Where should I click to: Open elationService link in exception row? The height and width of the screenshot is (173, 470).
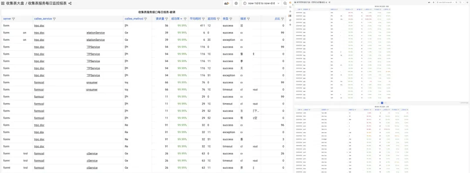click(95, 40)
